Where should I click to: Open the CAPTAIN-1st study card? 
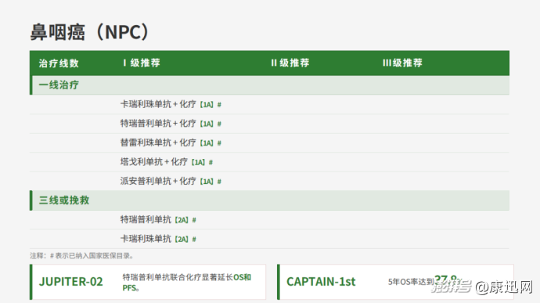395,282
